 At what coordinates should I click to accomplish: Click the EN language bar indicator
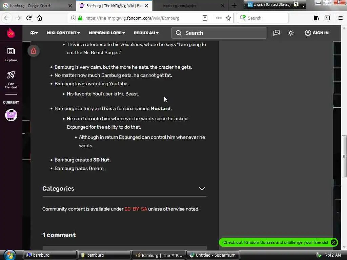pyautogui.click(x=250, y=4)
